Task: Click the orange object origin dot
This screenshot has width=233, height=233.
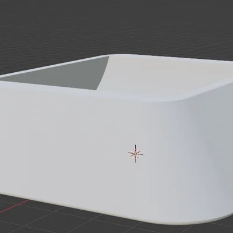Action: coord(136,154)
